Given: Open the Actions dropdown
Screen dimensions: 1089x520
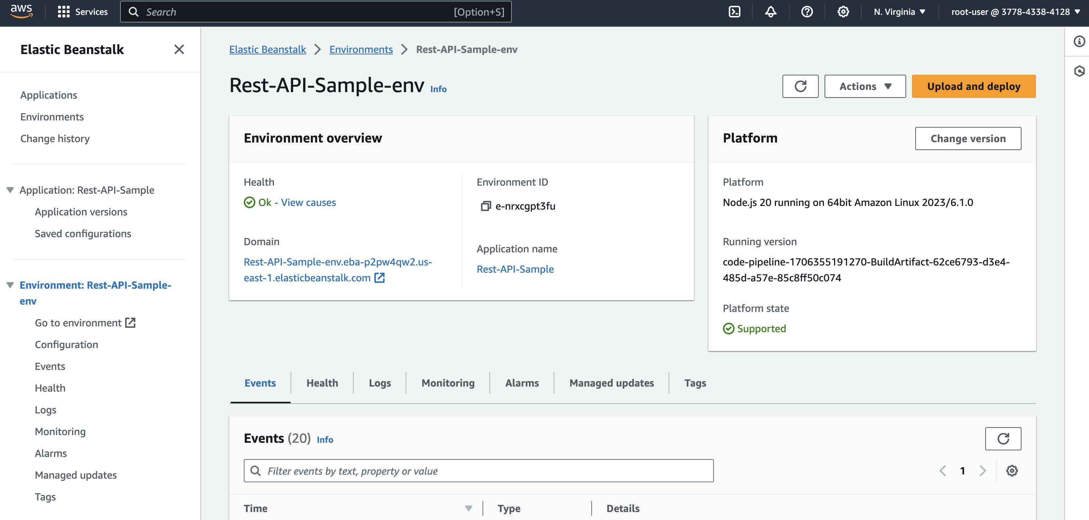Looking at the screenshot, I should tap(864, 87).
